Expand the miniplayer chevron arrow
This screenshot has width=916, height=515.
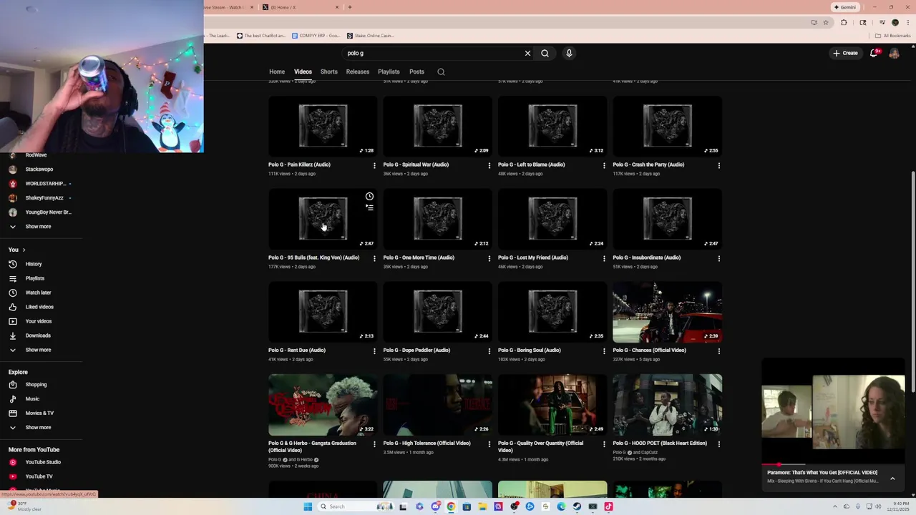(892, 478)
